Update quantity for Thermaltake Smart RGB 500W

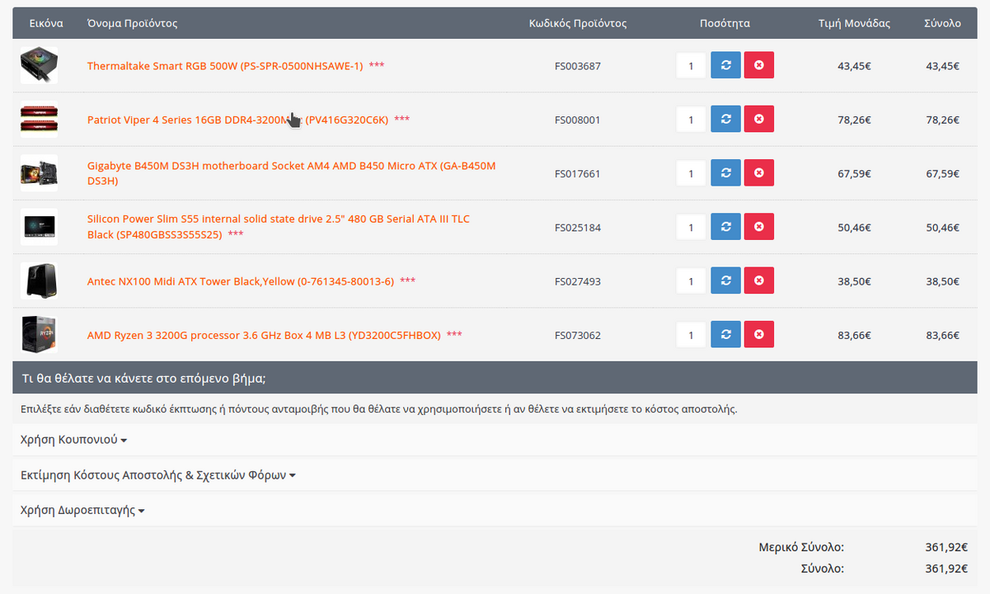725,65
